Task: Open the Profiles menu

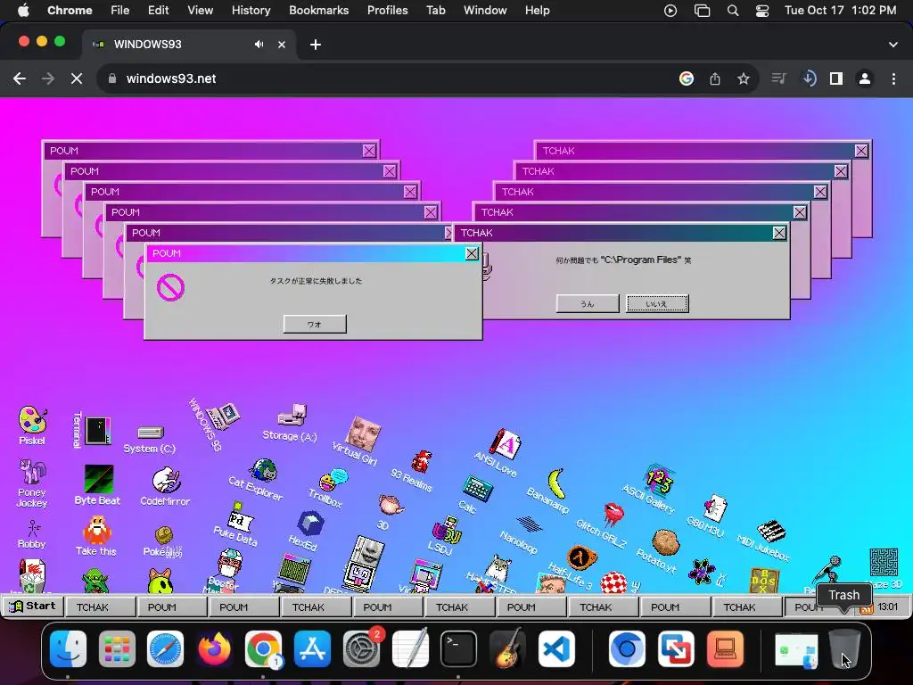Action: tap(387, 11)
